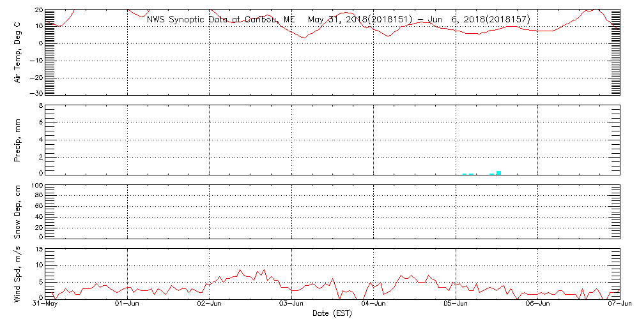This screenshot has height=319, width=639.
Task: Click the 06-Jun date tick label
Action: pyautogui.click(x=538, y=304)
